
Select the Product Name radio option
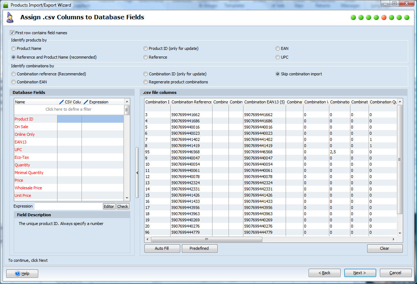[x=13, y=48]
